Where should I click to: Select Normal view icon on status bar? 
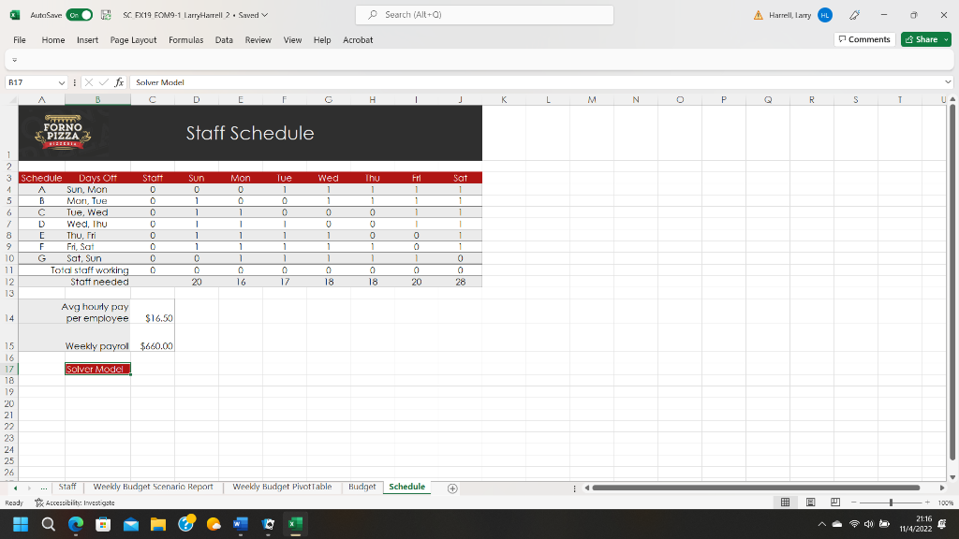pos(785,502)
